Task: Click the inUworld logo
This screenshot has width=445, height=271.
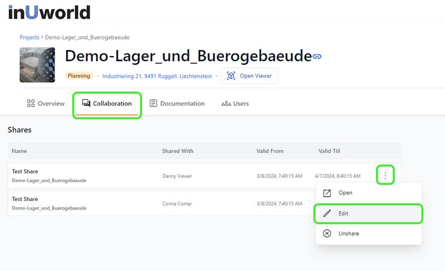Action: (50, 12)
